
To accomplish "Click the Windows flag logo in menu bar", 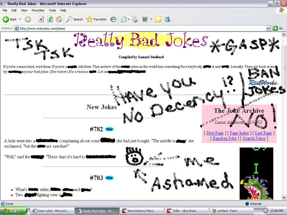I will pyautogui.click(x=281, y=10).
